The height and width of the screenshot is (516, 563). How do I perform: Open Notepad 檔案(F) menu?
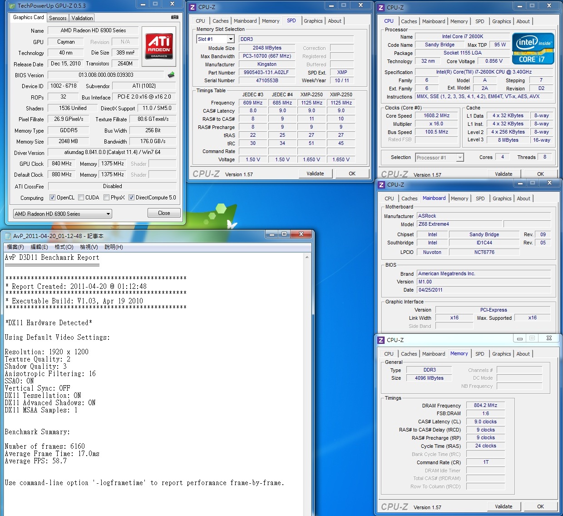[15, 247]
